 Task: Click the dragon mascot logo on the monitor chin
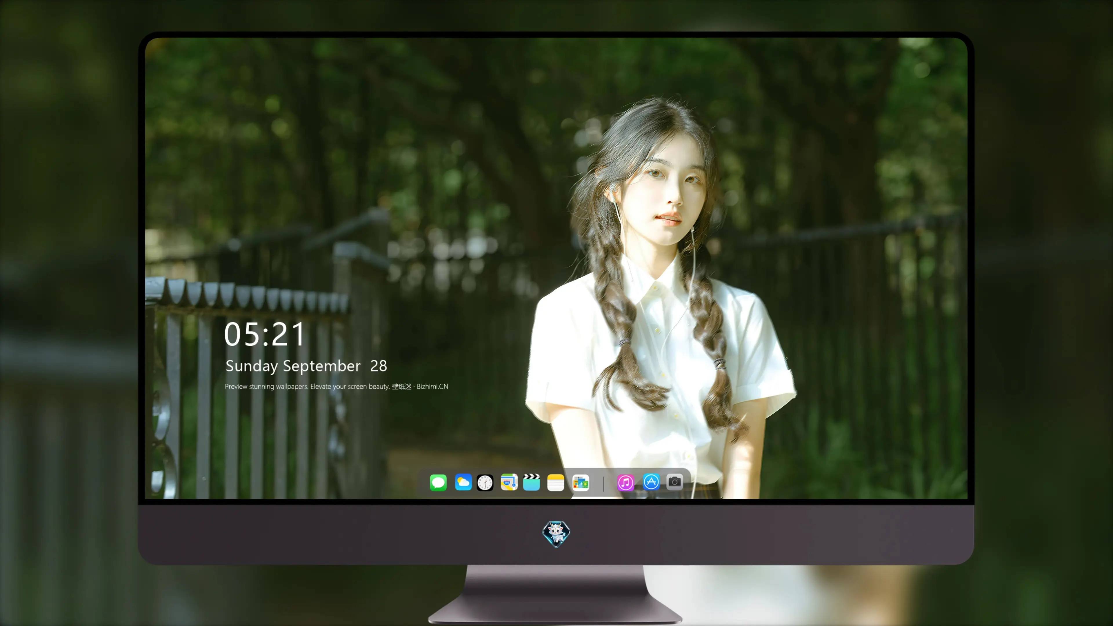[556, 534]
